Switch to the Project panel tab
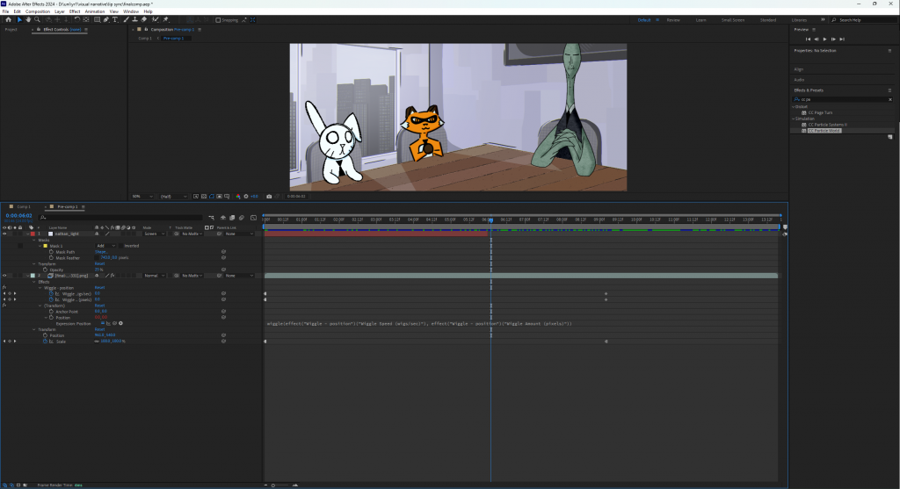 [x=11, y=29]
